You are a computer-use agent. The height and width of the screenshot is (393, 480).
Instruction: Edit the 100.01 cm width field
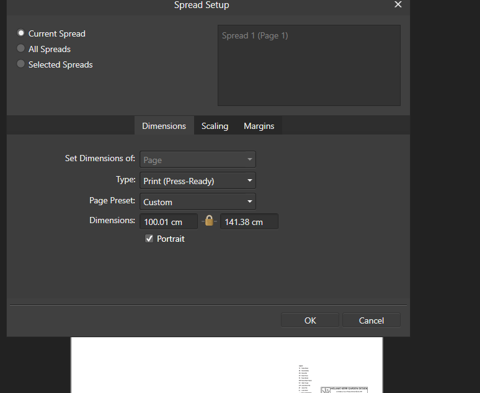click(x=169, y=221)
